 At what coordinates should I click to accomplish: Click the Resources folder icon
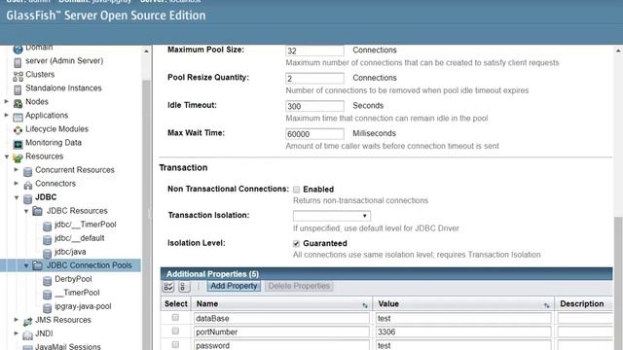pyautogui.click(x=18, y=157)
